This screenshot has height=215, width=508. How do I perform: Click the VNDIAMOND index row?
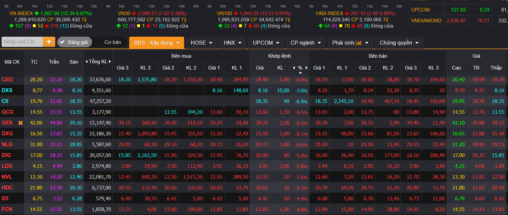pyautogui.click(x=426, y=21)
